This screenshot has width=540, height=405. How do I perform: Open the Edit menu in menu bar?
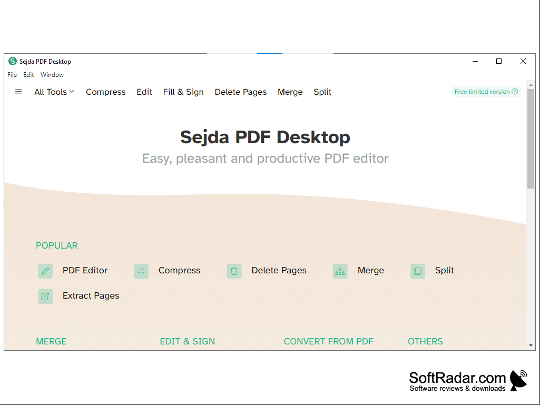[28, 75]
